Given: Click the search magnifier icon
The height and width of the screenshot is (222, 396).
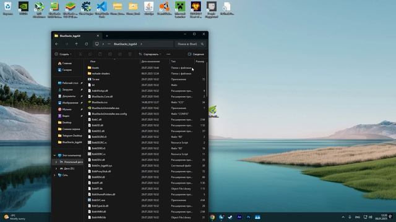Looking at the screenshot, I should [202, 44].
